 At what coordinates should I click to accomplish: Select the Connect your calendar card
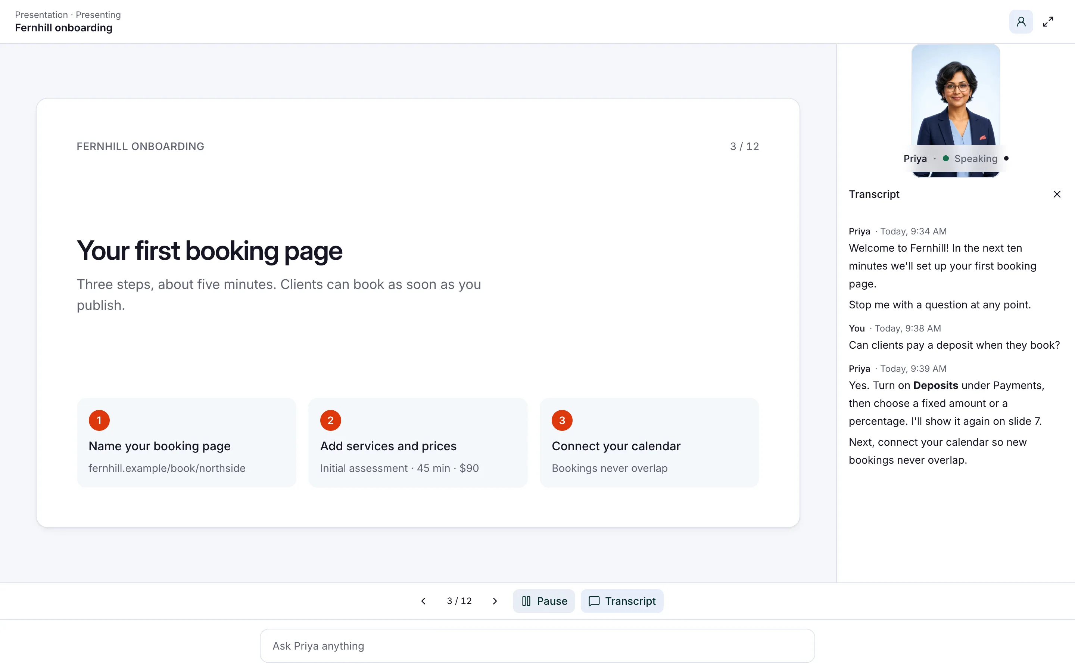(649, 443)
